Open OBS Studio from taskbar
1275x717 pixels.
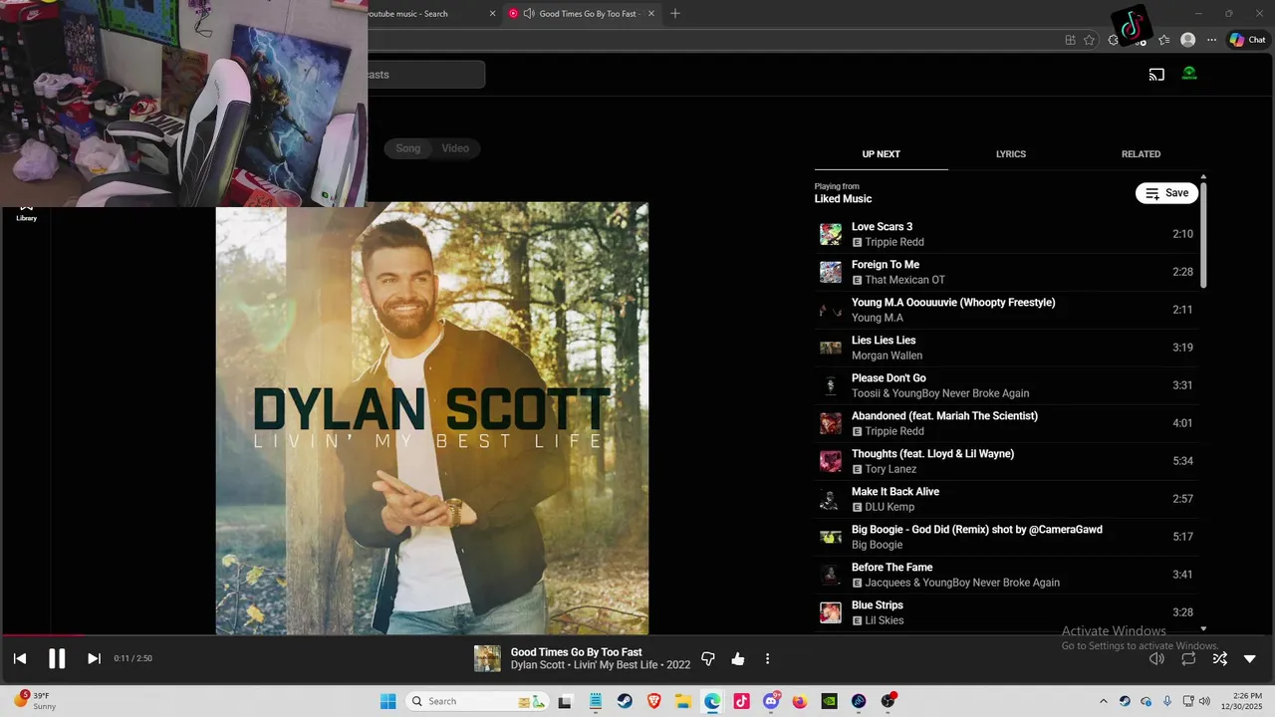(x=888, y=701)
